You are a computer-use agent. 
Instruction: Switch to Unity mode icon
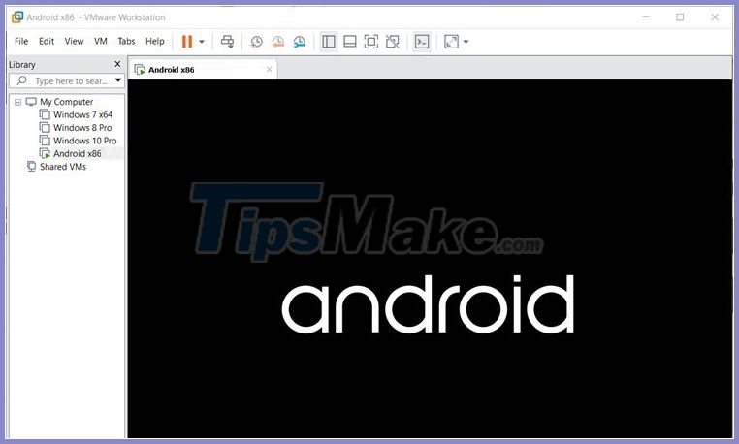(393, 42)
